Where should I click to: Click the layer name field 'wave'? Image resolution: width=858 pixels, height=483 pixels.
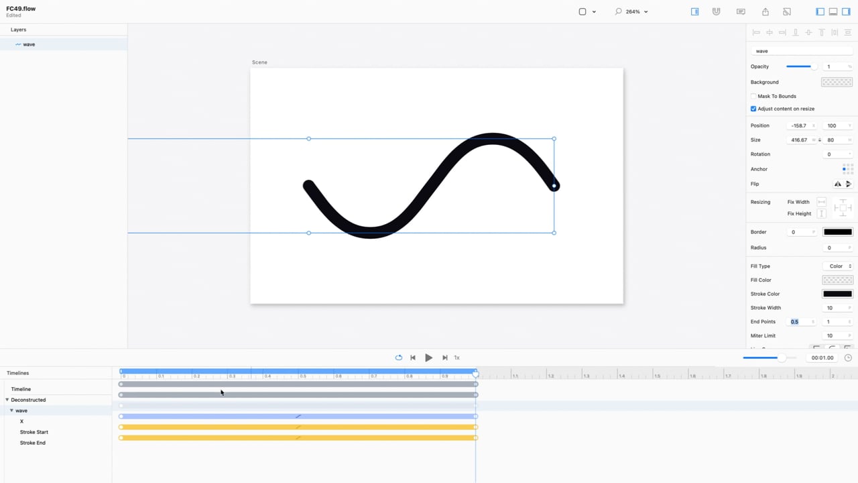pyautogui.click(x=802, y=51)
